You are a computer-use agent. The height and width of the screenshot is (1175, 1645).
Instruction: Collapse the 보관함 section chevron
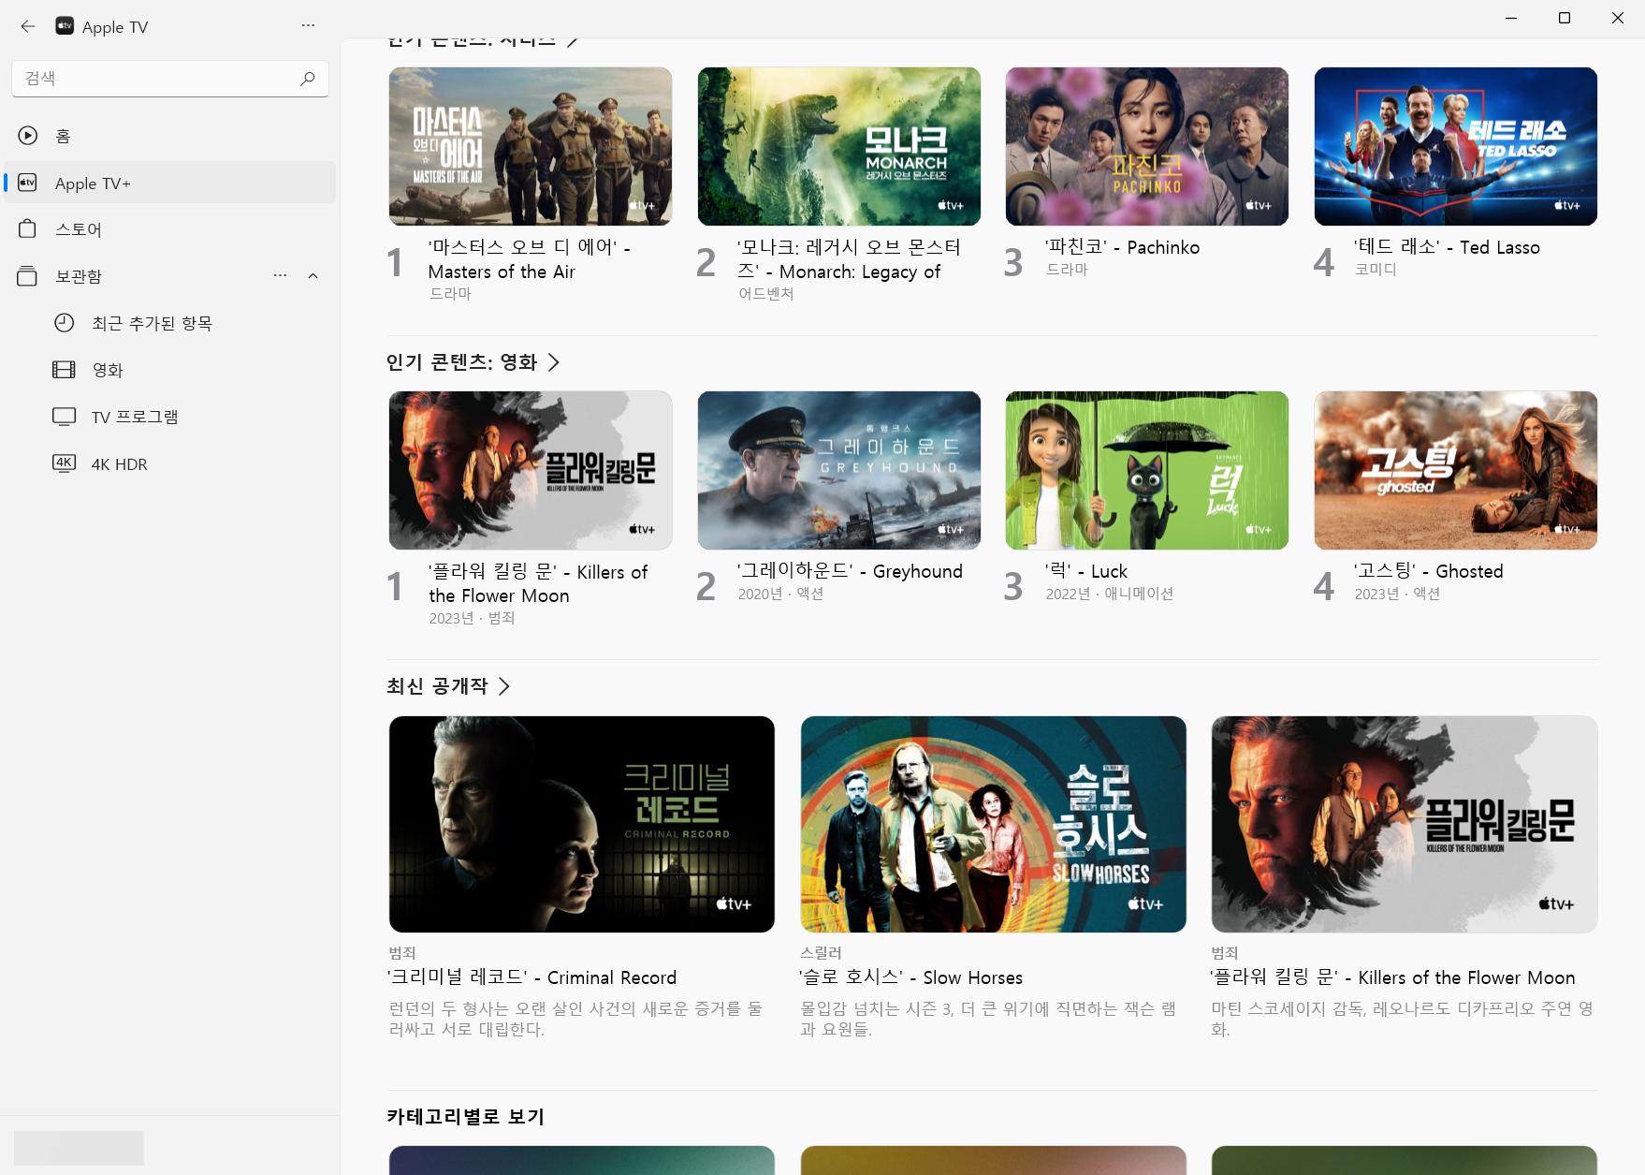tap(313, 275)
